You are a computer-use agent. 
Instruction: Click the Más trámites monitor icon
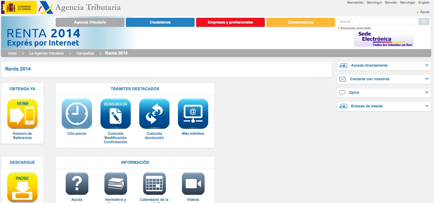click(193, 114)
